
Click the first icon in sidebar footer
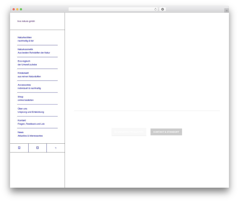(x=19, y=148)
